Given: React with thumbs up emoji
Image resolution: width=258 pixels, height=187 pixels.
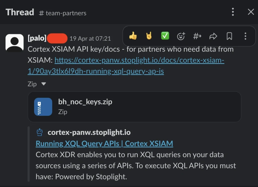Looking at the screenshot, I should pos(133,36).
